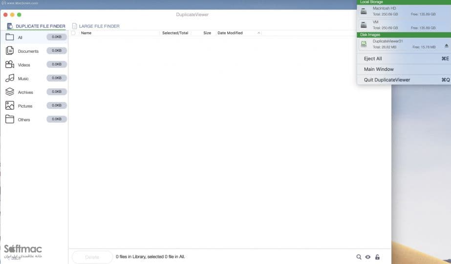Click the VM drive icon

(364, 25)
